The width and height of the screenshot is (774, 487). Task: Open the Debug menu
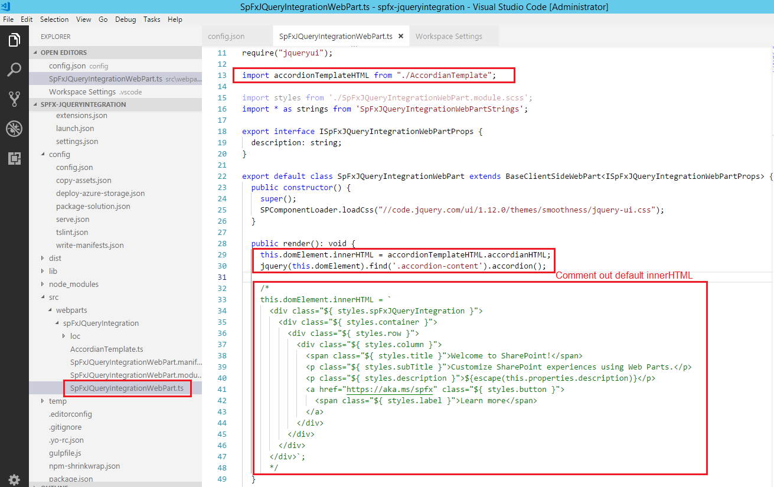click(125, 19)
